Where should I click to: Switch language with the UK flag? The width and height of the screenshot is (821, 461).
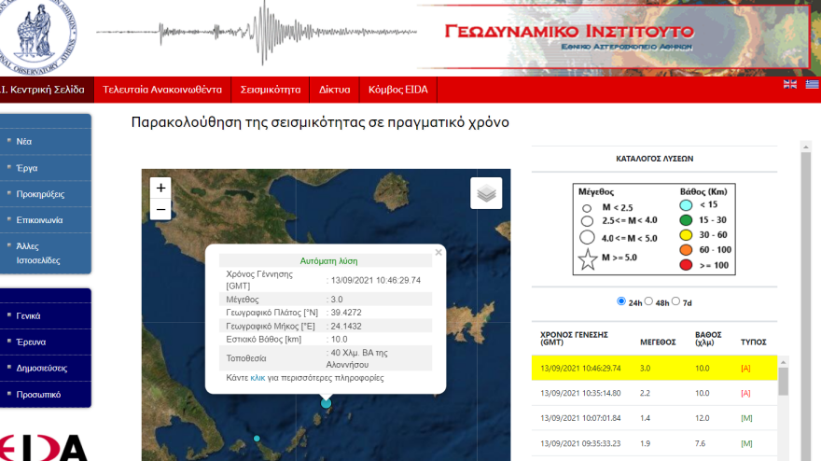pos(790,84)
